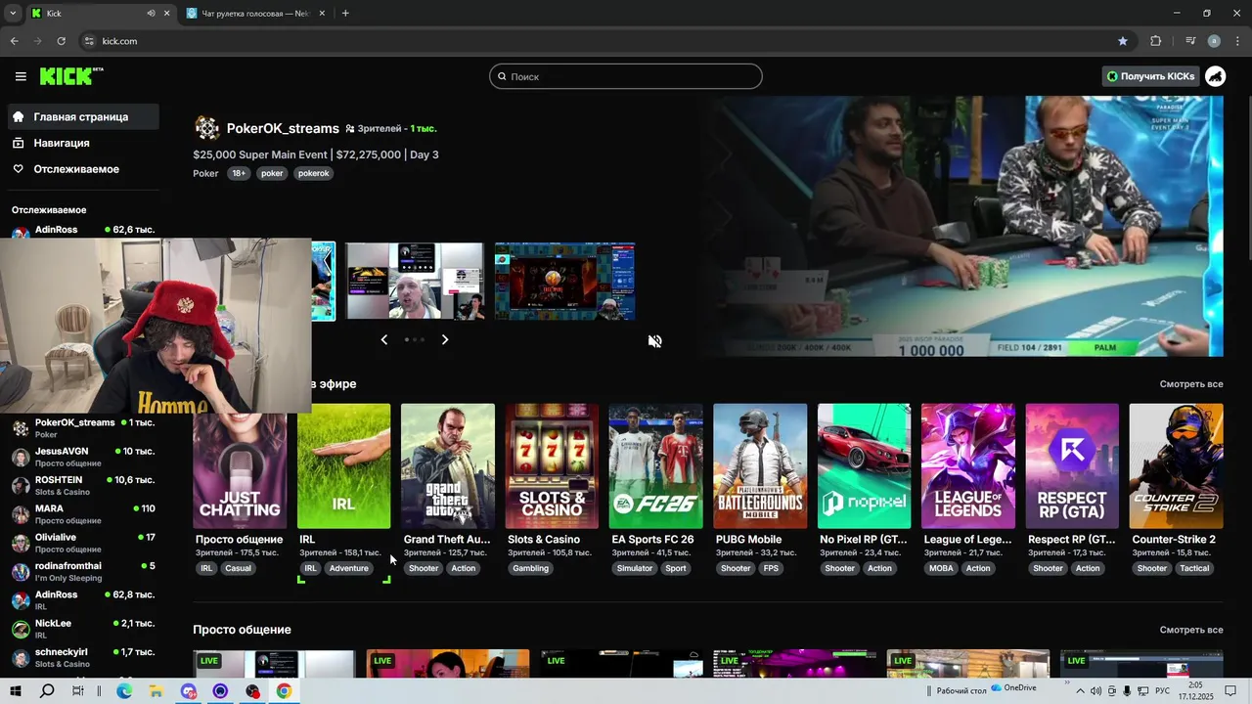Bookmark this page with star icon

(1123, 41)
